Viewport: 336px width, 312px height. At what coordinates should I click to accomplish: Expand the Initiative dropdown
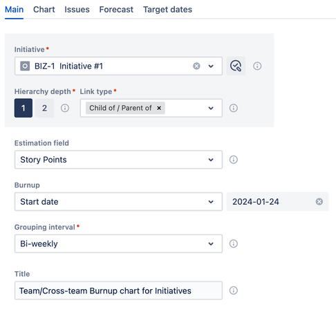pos(211,66)
